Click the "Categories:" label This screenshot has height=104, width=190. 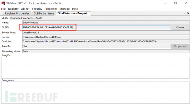[8, 80]
